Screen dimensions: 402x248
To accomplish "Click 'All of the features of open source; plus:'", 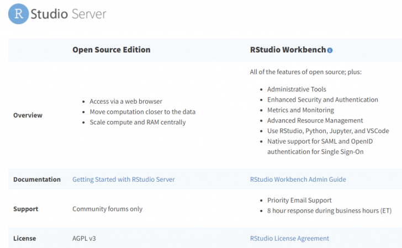I will pyautogui.click(x=305, y=72).
